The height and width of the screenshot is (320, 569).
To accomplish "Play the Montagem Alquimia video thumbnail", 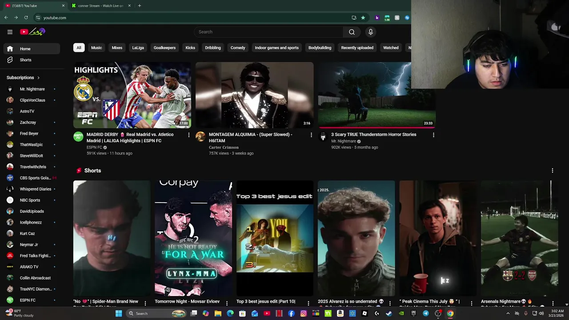I will click(x=254, y=95).
